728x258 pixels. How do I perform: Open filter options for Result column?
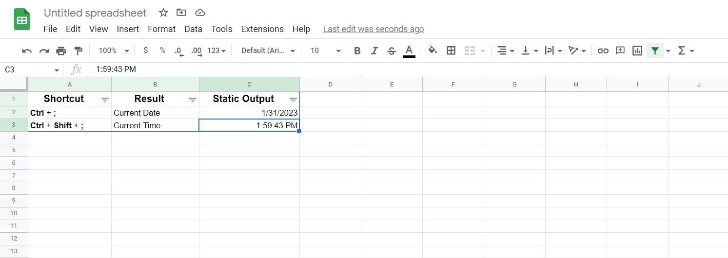point(193,100)
